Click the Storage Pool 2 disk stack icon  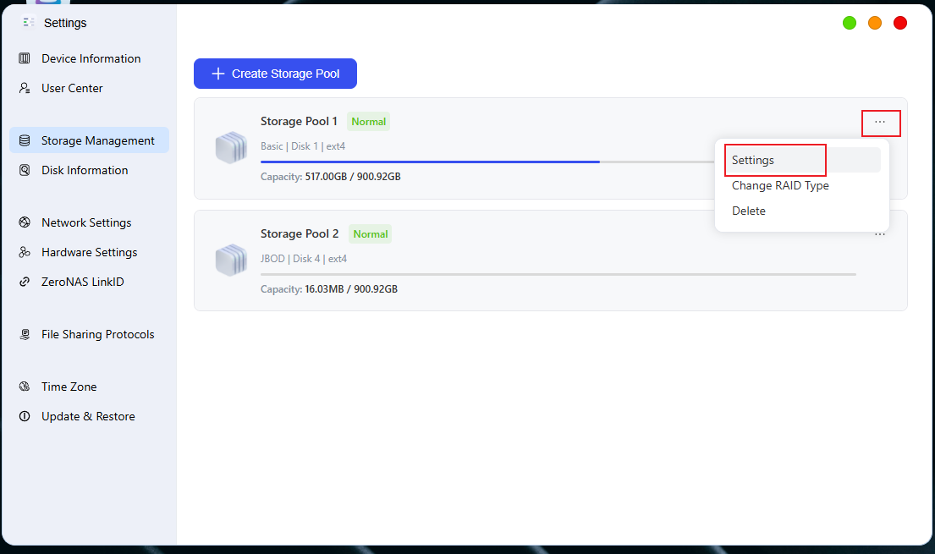[231, 260]
